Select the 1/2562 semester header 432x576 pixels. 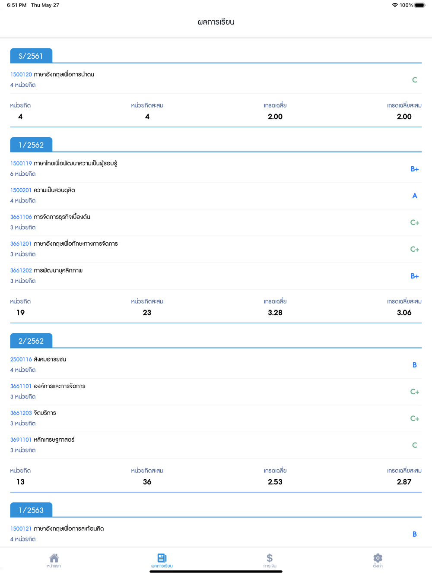point(31,145)
